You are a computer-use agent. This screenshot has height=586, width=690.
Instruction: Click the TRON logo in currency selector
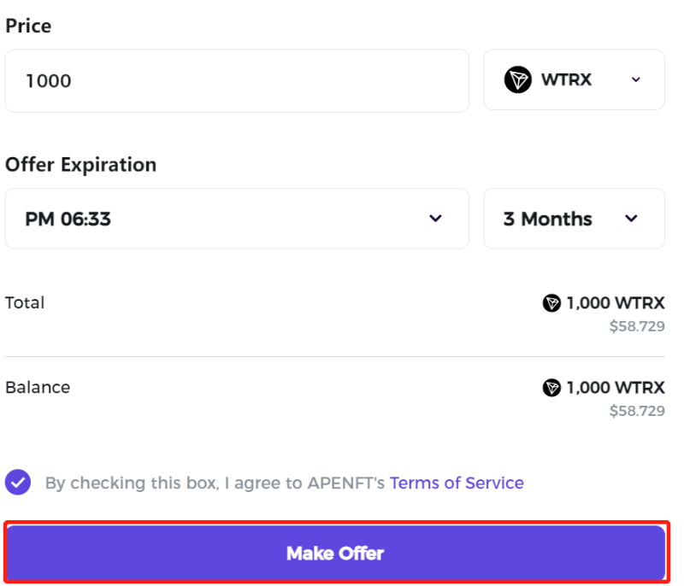pos(518,79)
